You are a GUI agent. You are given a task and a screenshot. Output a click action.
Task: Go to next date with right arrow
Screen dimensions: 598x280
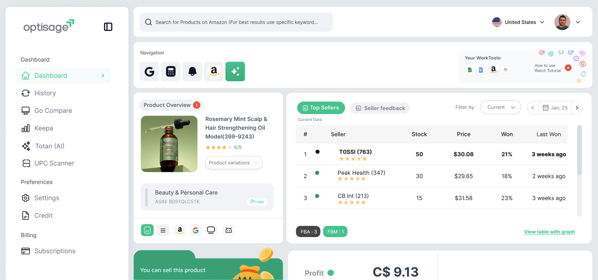[577, 107]
